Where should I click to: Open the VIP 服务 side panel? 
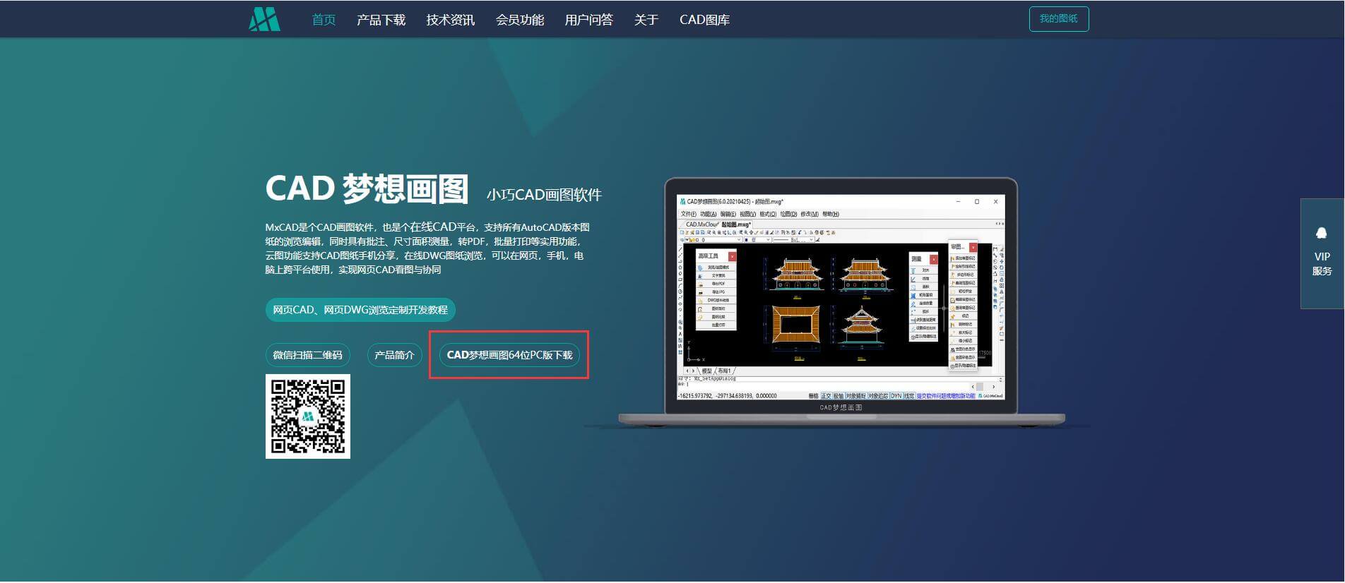point(1322,254)
